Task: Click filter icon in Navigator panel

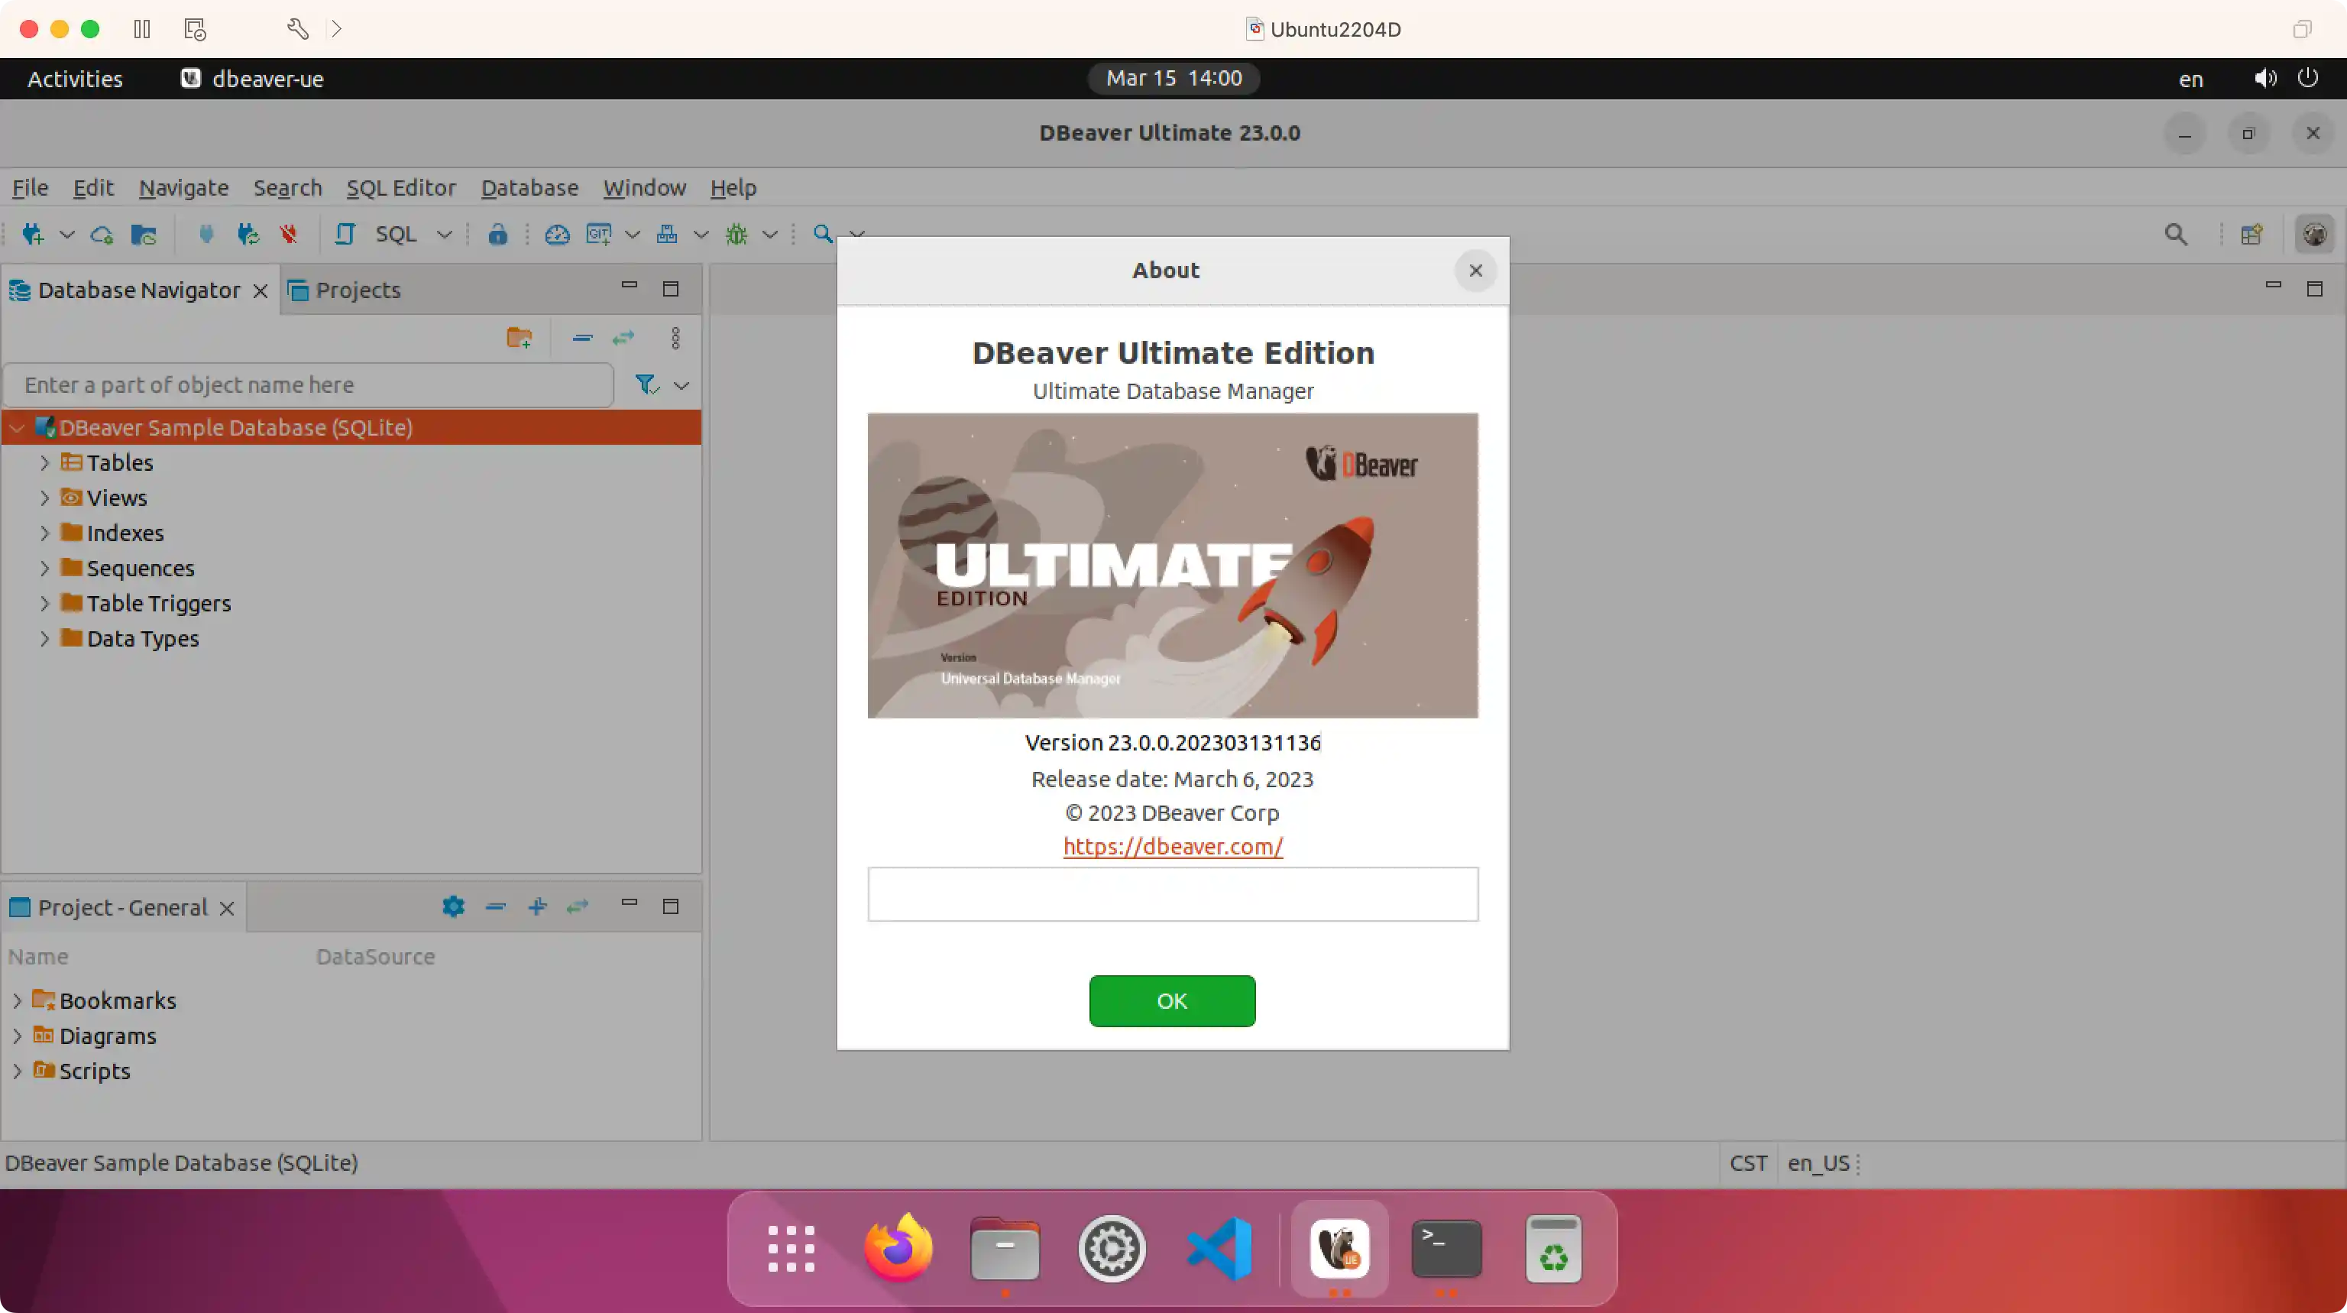Action: pyautogui.click(x=646, y=384)
